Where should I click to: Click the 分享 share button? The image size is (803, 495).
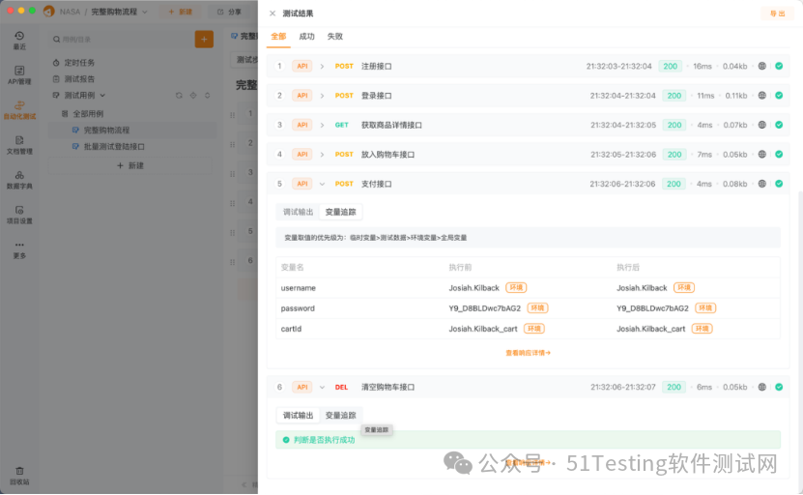(x=229, y=12)
